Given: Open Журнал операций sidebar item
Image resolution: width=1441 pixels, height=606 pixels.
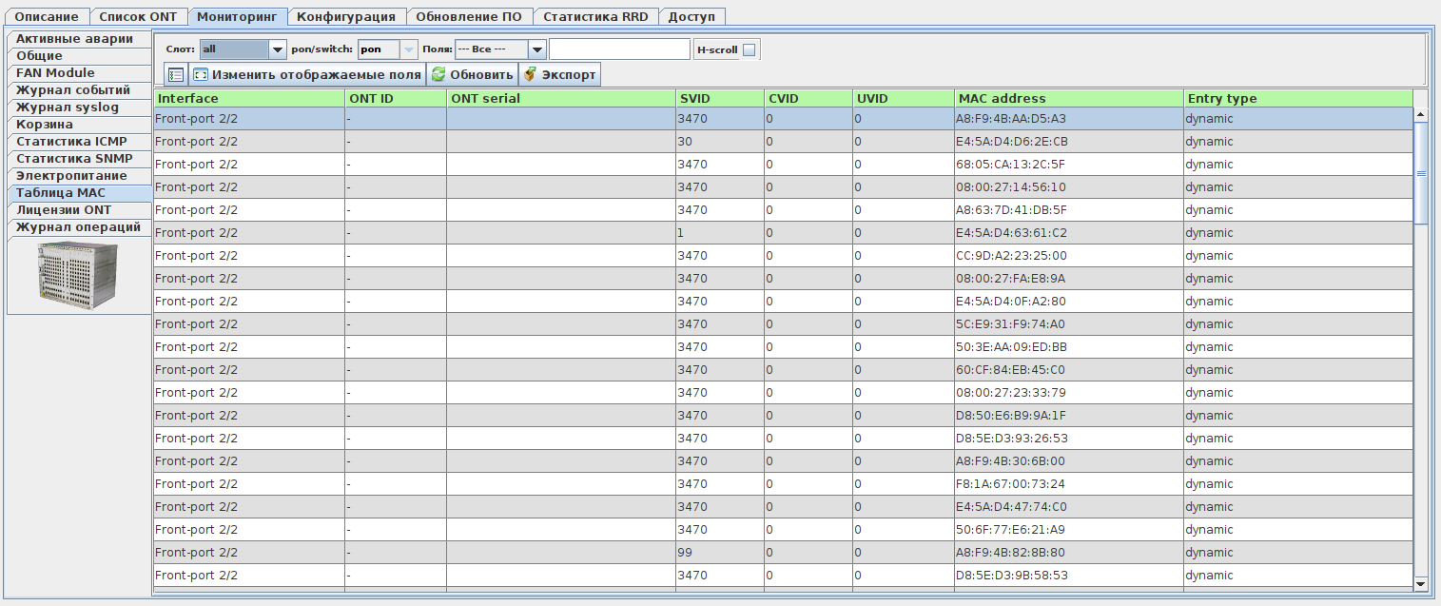Looking at the screenshot, I should (79, 227).
